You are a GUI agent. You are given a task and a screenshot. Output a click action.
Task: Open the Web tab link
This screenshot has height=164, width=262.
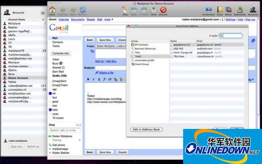click(99, 20)
